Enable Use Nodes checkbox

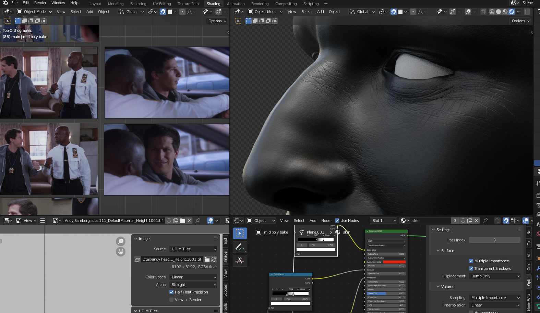[x=337, y=221]
